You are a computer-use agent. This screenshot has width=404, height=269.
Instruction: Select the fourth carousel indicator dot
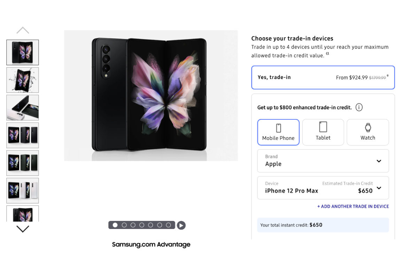142,225
